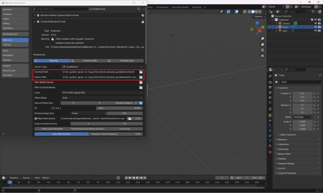Collapse ComfyUI BlenderAI node add-on

tap(35, 22)
